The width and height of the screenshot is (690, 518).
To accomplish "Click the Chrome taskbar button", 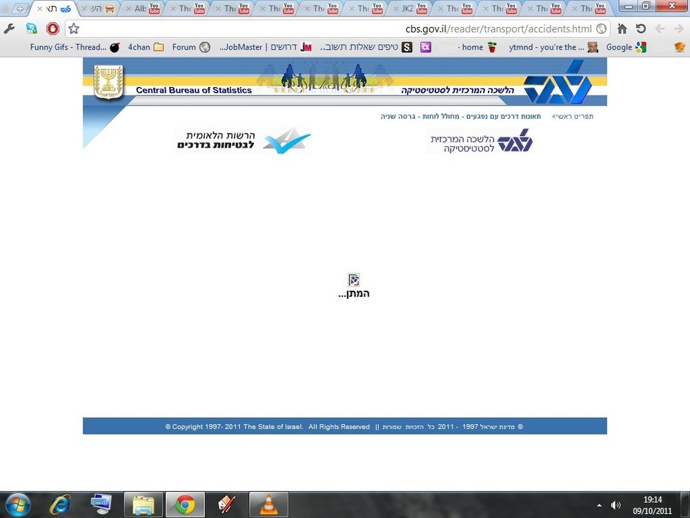I will (x=185, y=505).
